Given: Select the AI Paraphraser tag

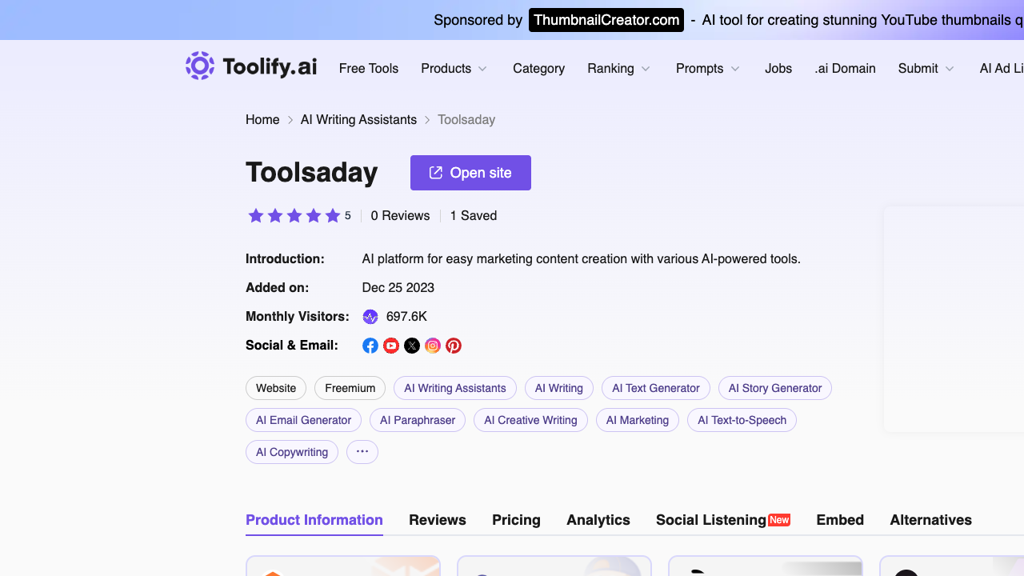Looking at the screenshot, I should pos(418,420).
